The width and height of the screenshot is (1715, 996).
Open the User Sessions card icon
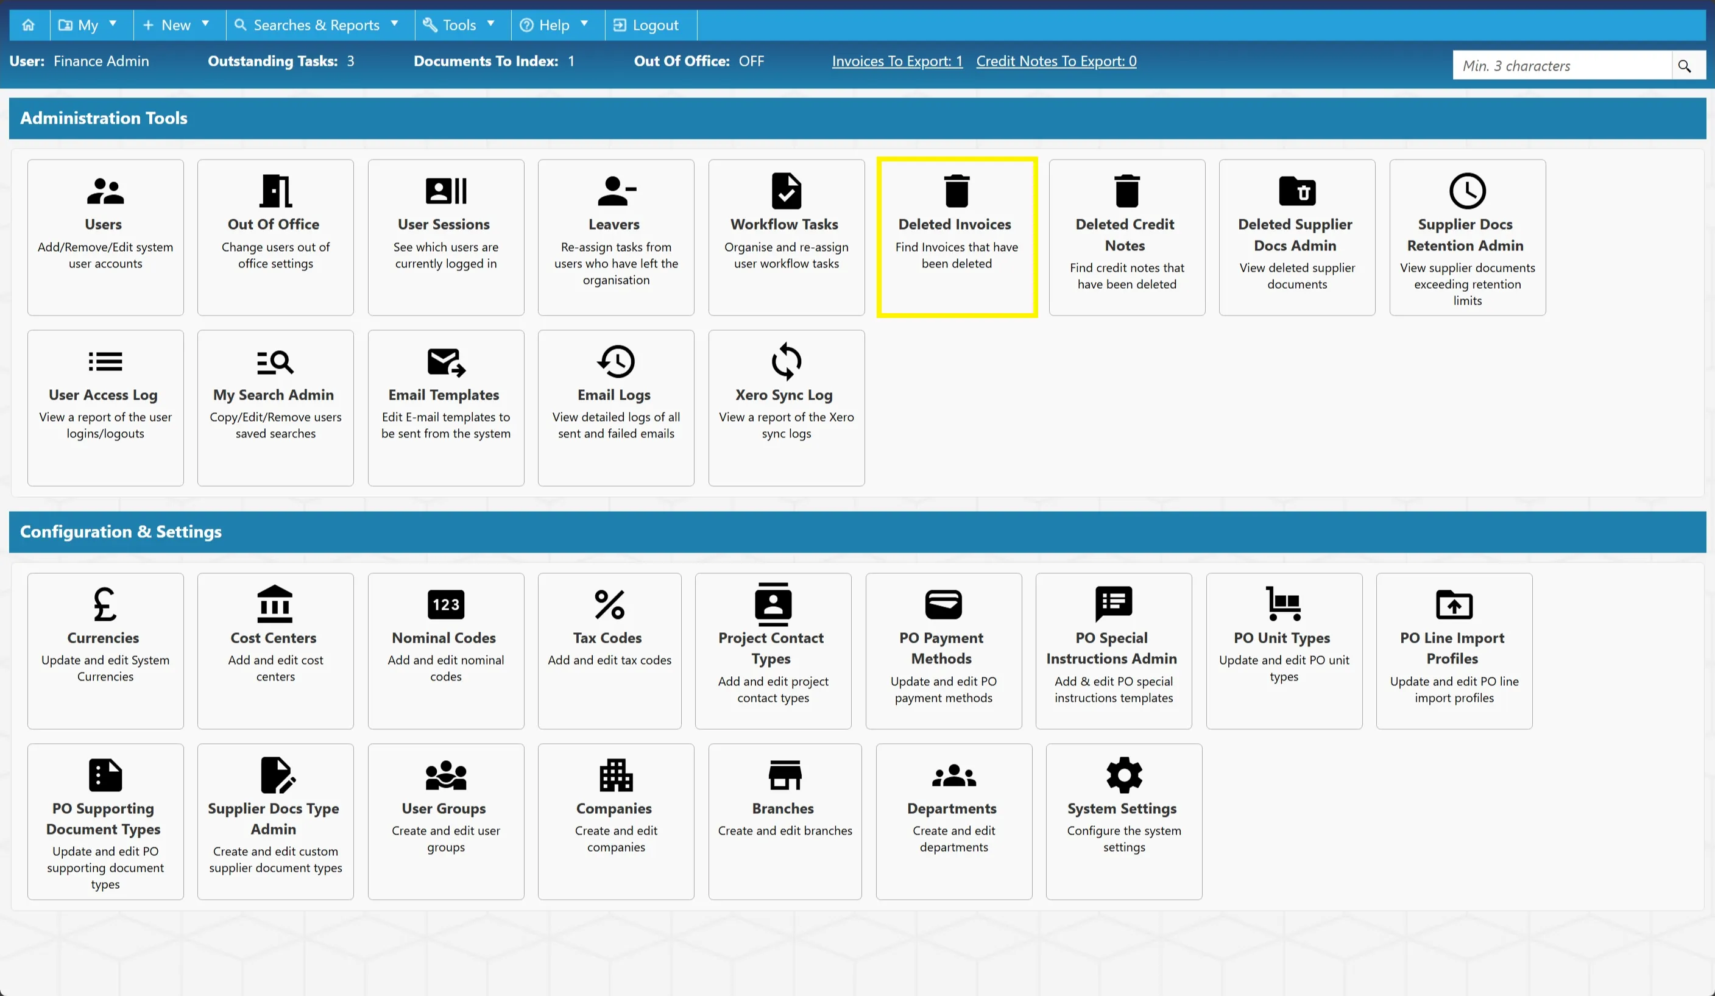(446, 191)
